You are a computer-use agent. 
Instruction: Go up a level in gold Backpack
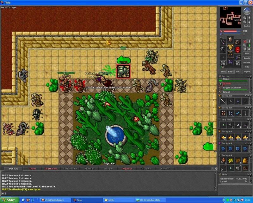pos(246,131)
